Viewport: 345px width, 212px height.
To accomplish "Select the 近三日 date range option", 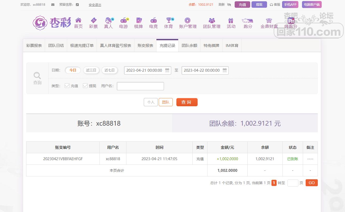I will [x=91, y=70].
